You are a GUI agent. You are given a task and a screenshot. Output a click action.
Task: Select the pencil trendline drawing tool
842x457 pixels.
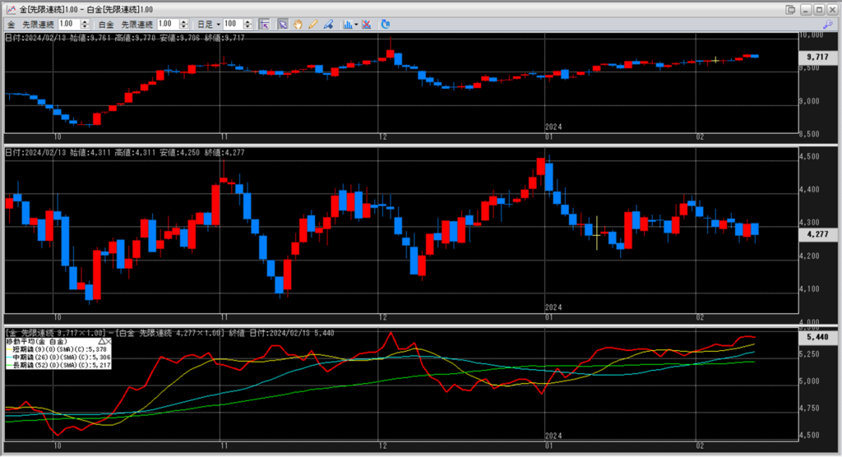pos(312,25)
